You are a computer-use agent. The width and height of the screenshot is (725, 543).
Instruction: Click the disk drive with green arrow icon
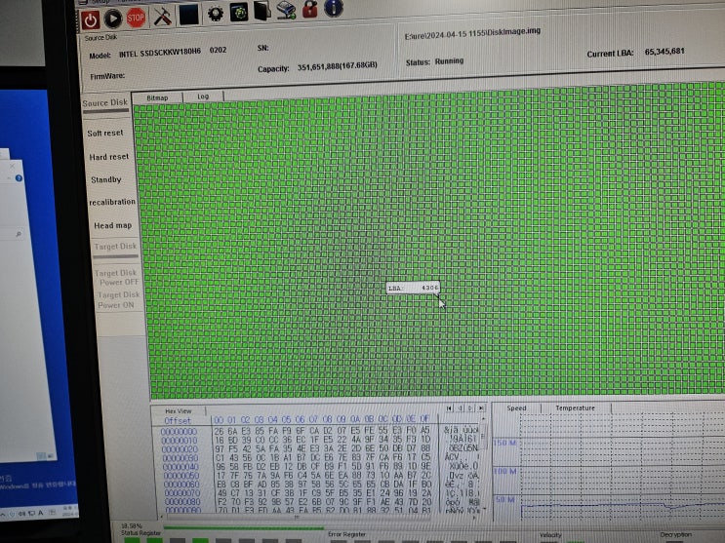coord(286,10)
